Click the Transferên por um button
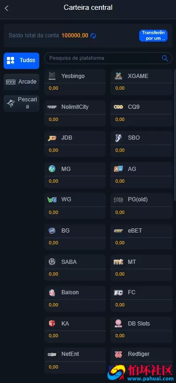This screenshot has width=176, height=383. [x=153, y=35]
